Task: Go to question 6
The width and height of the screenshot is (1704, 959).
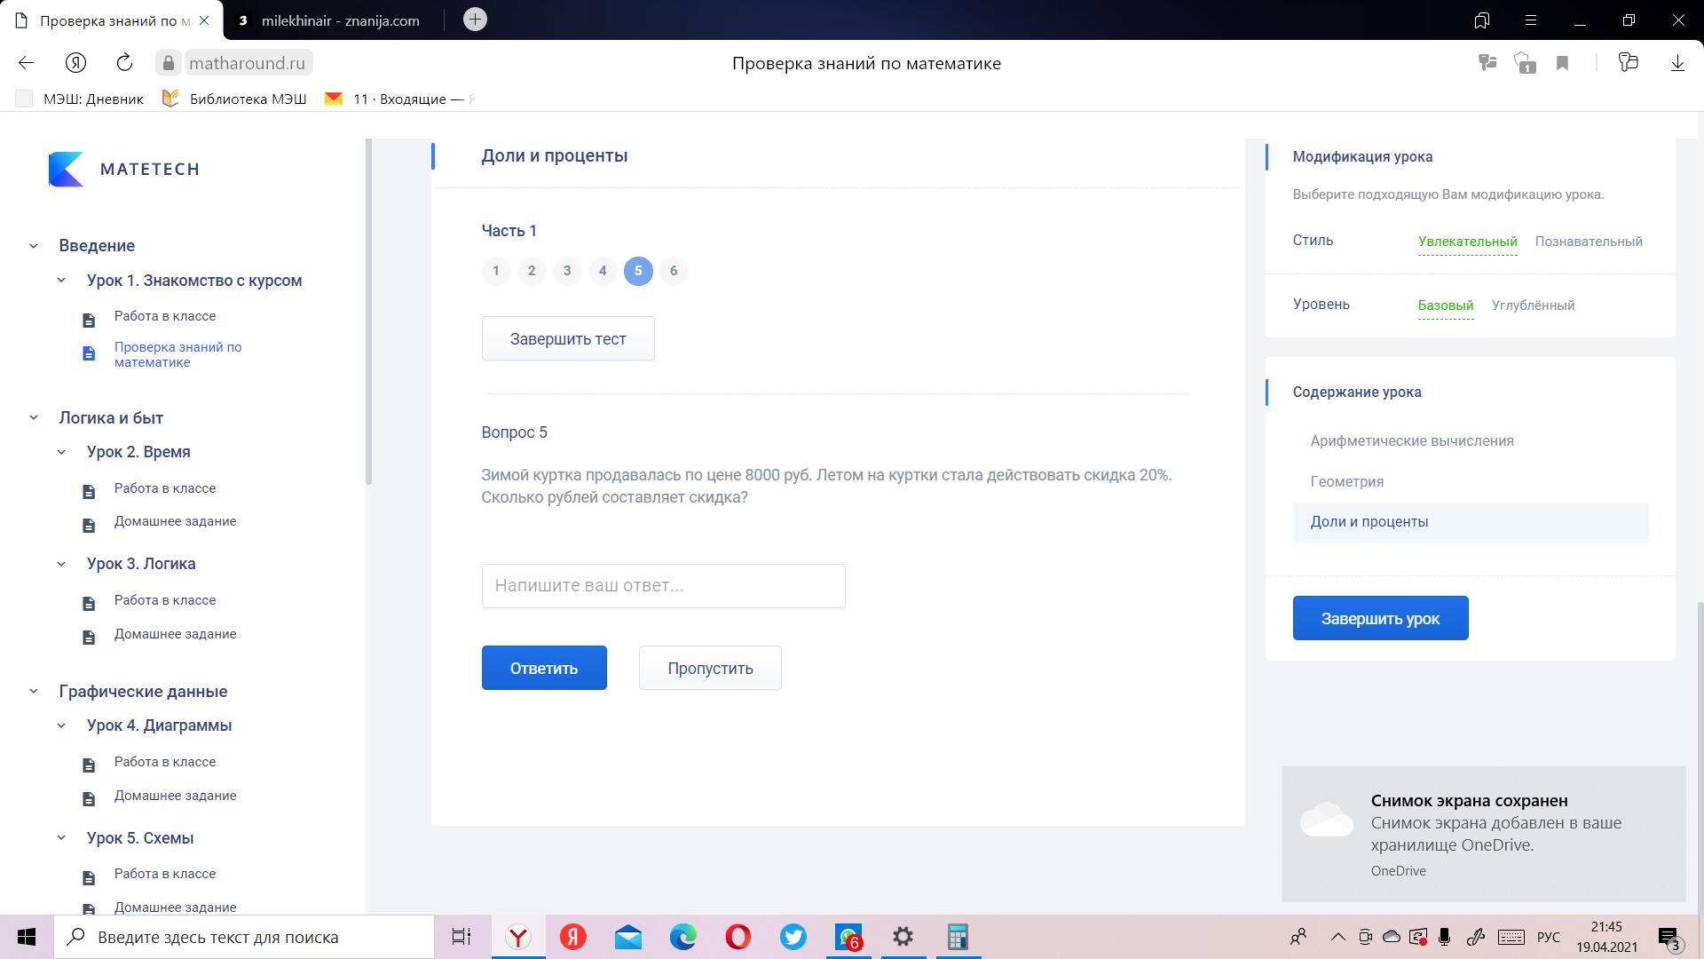Action: (673, 271)
